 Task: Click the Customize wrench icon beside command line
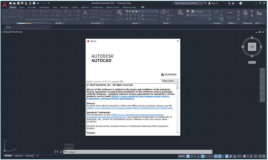tap(61, 152)
